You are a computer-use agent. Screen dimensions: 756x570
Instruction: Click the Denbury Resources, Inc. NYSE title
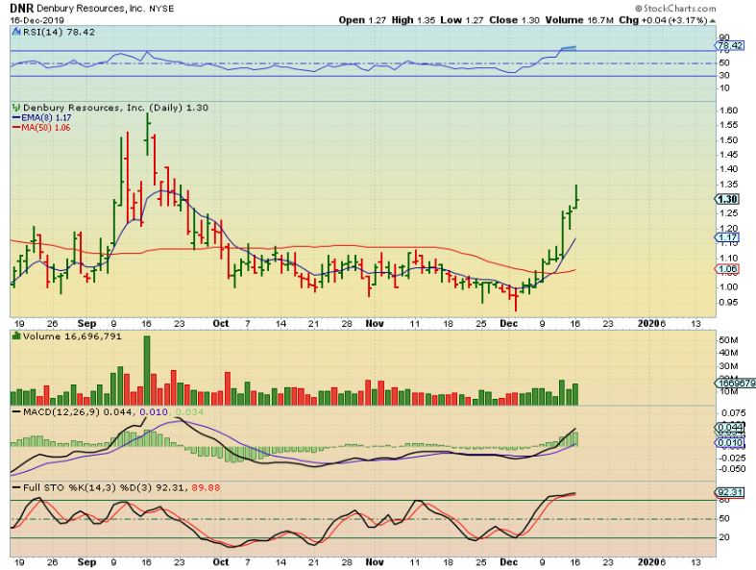(x=105, y=9)
